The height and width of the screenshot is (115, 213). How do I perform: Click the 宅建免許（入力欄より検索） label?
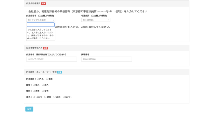coord(94,16)
